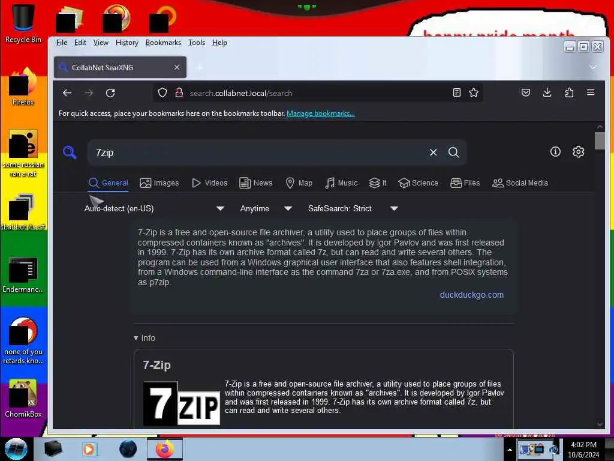Switch to the Images search tab

pyautogui.click(x=159, y=183)
